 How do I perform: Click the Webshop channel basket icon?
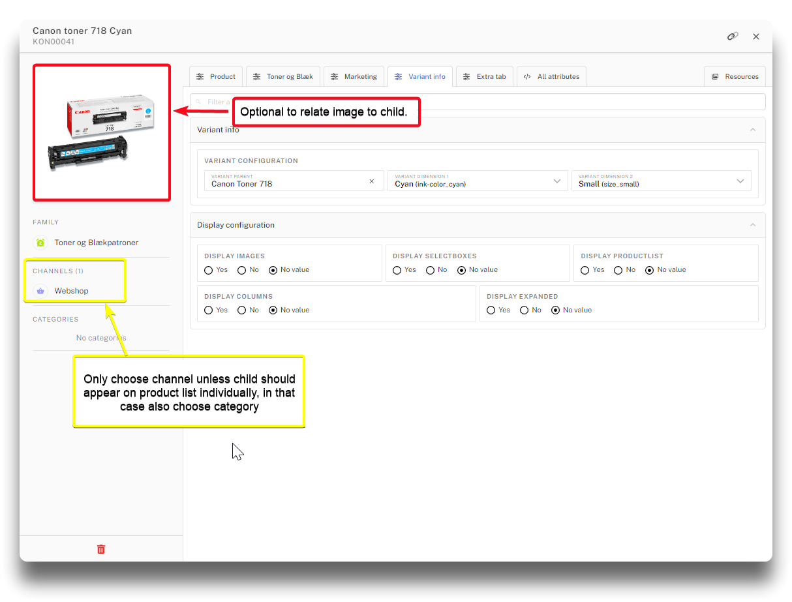(40, 291)
